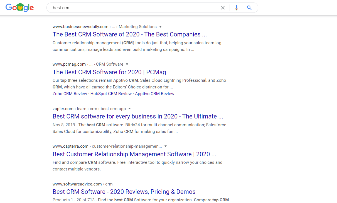This screenshot has width=337, height=203.
Task: Open the HubSpot CRM Review sitelink
Action: pyautogui.click(x=111, y=94)
